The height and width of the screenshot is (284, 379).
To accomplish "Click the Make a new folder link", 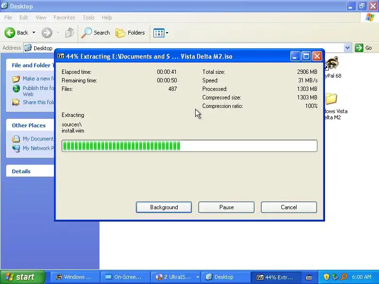I will [x=38, y=79].
